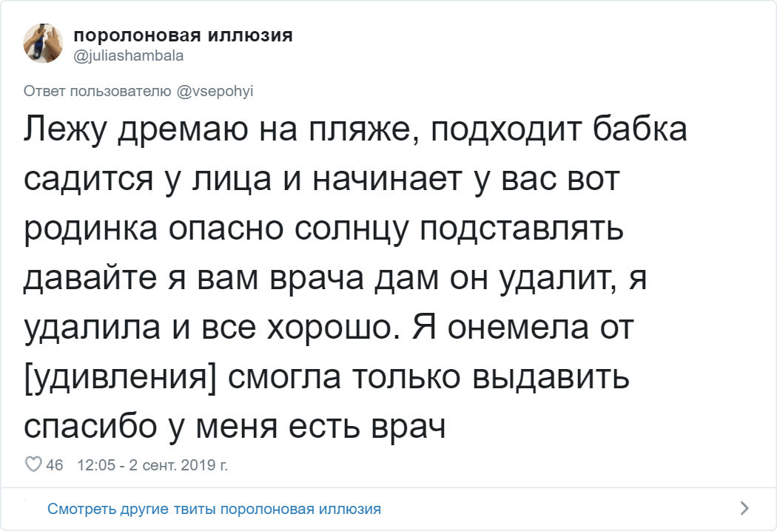Open the chevron arrow in the footer
777x531 pixels.
coord(744,508)
